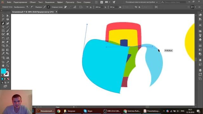Open the Объект menu
The width and height of the screenshot is (203, 114).
click(x=33, y=2)
